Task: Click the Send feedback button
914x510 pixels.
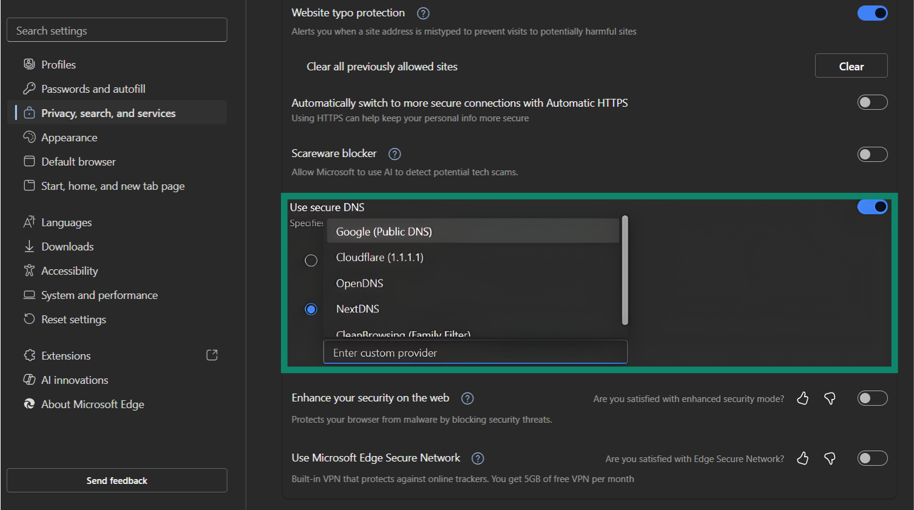Action: tap(117, 480)
